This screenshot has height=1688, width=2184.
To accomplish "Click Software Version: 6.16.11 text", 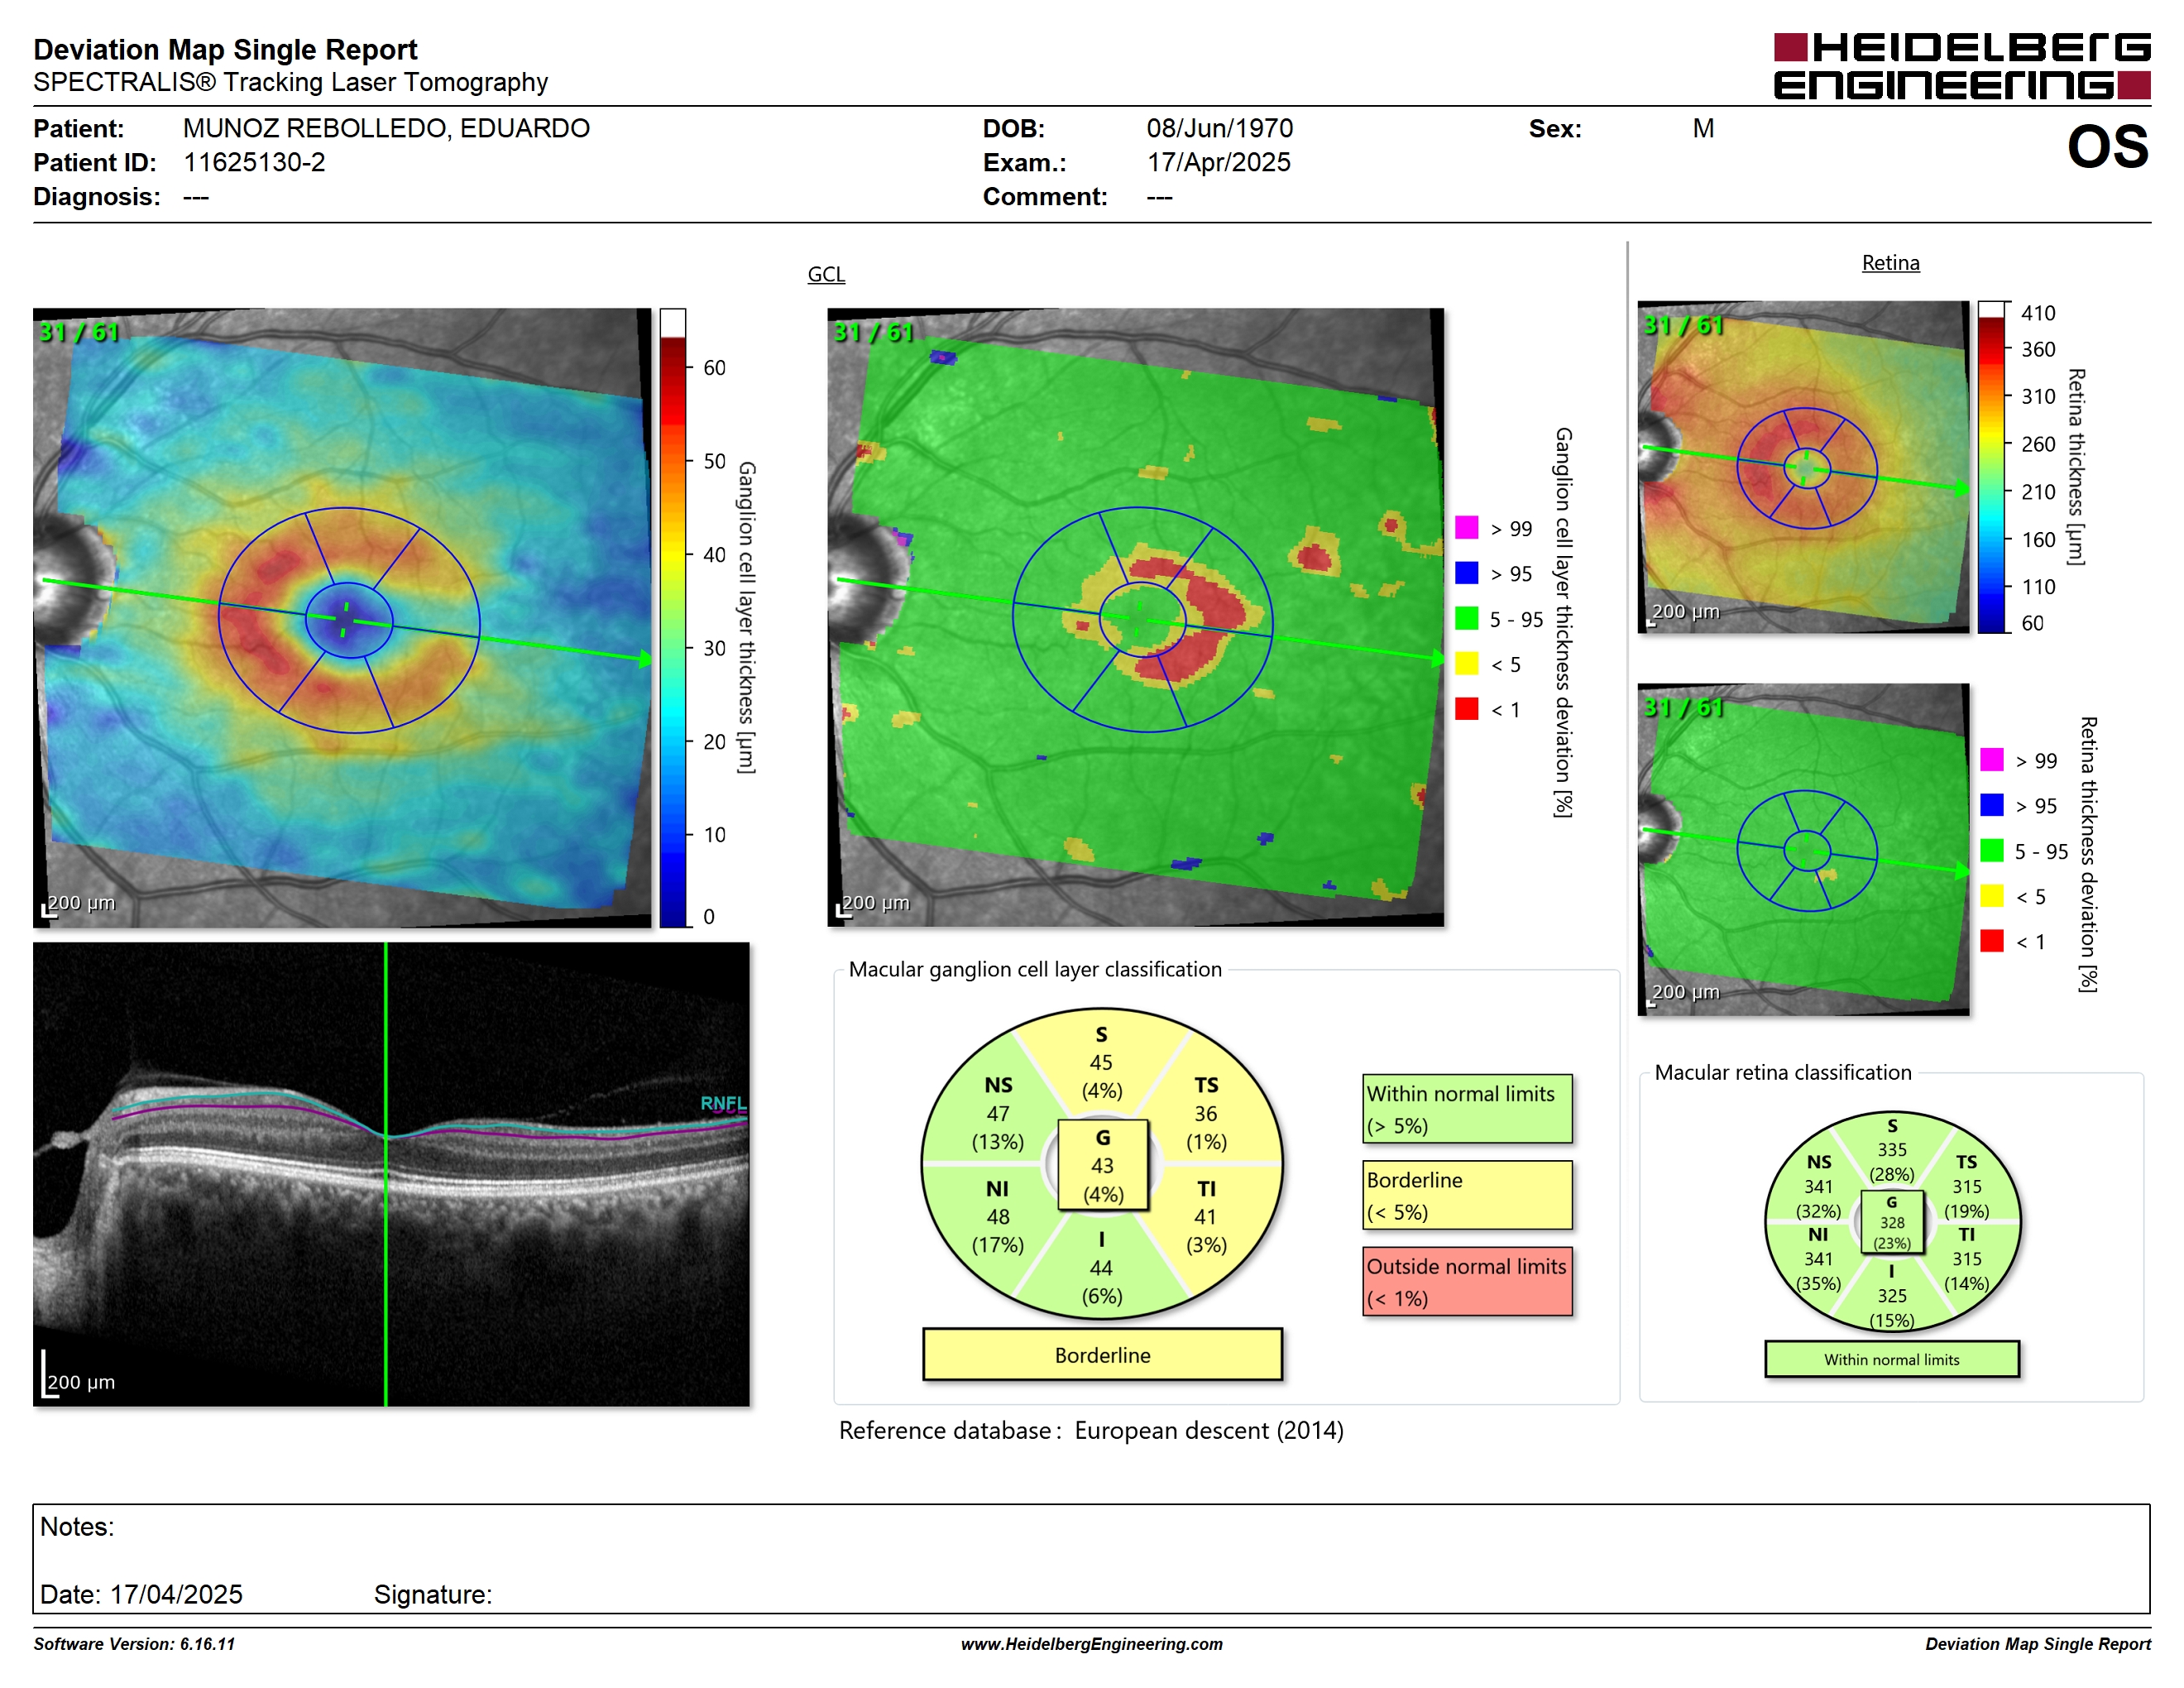I will (134, 1643).
